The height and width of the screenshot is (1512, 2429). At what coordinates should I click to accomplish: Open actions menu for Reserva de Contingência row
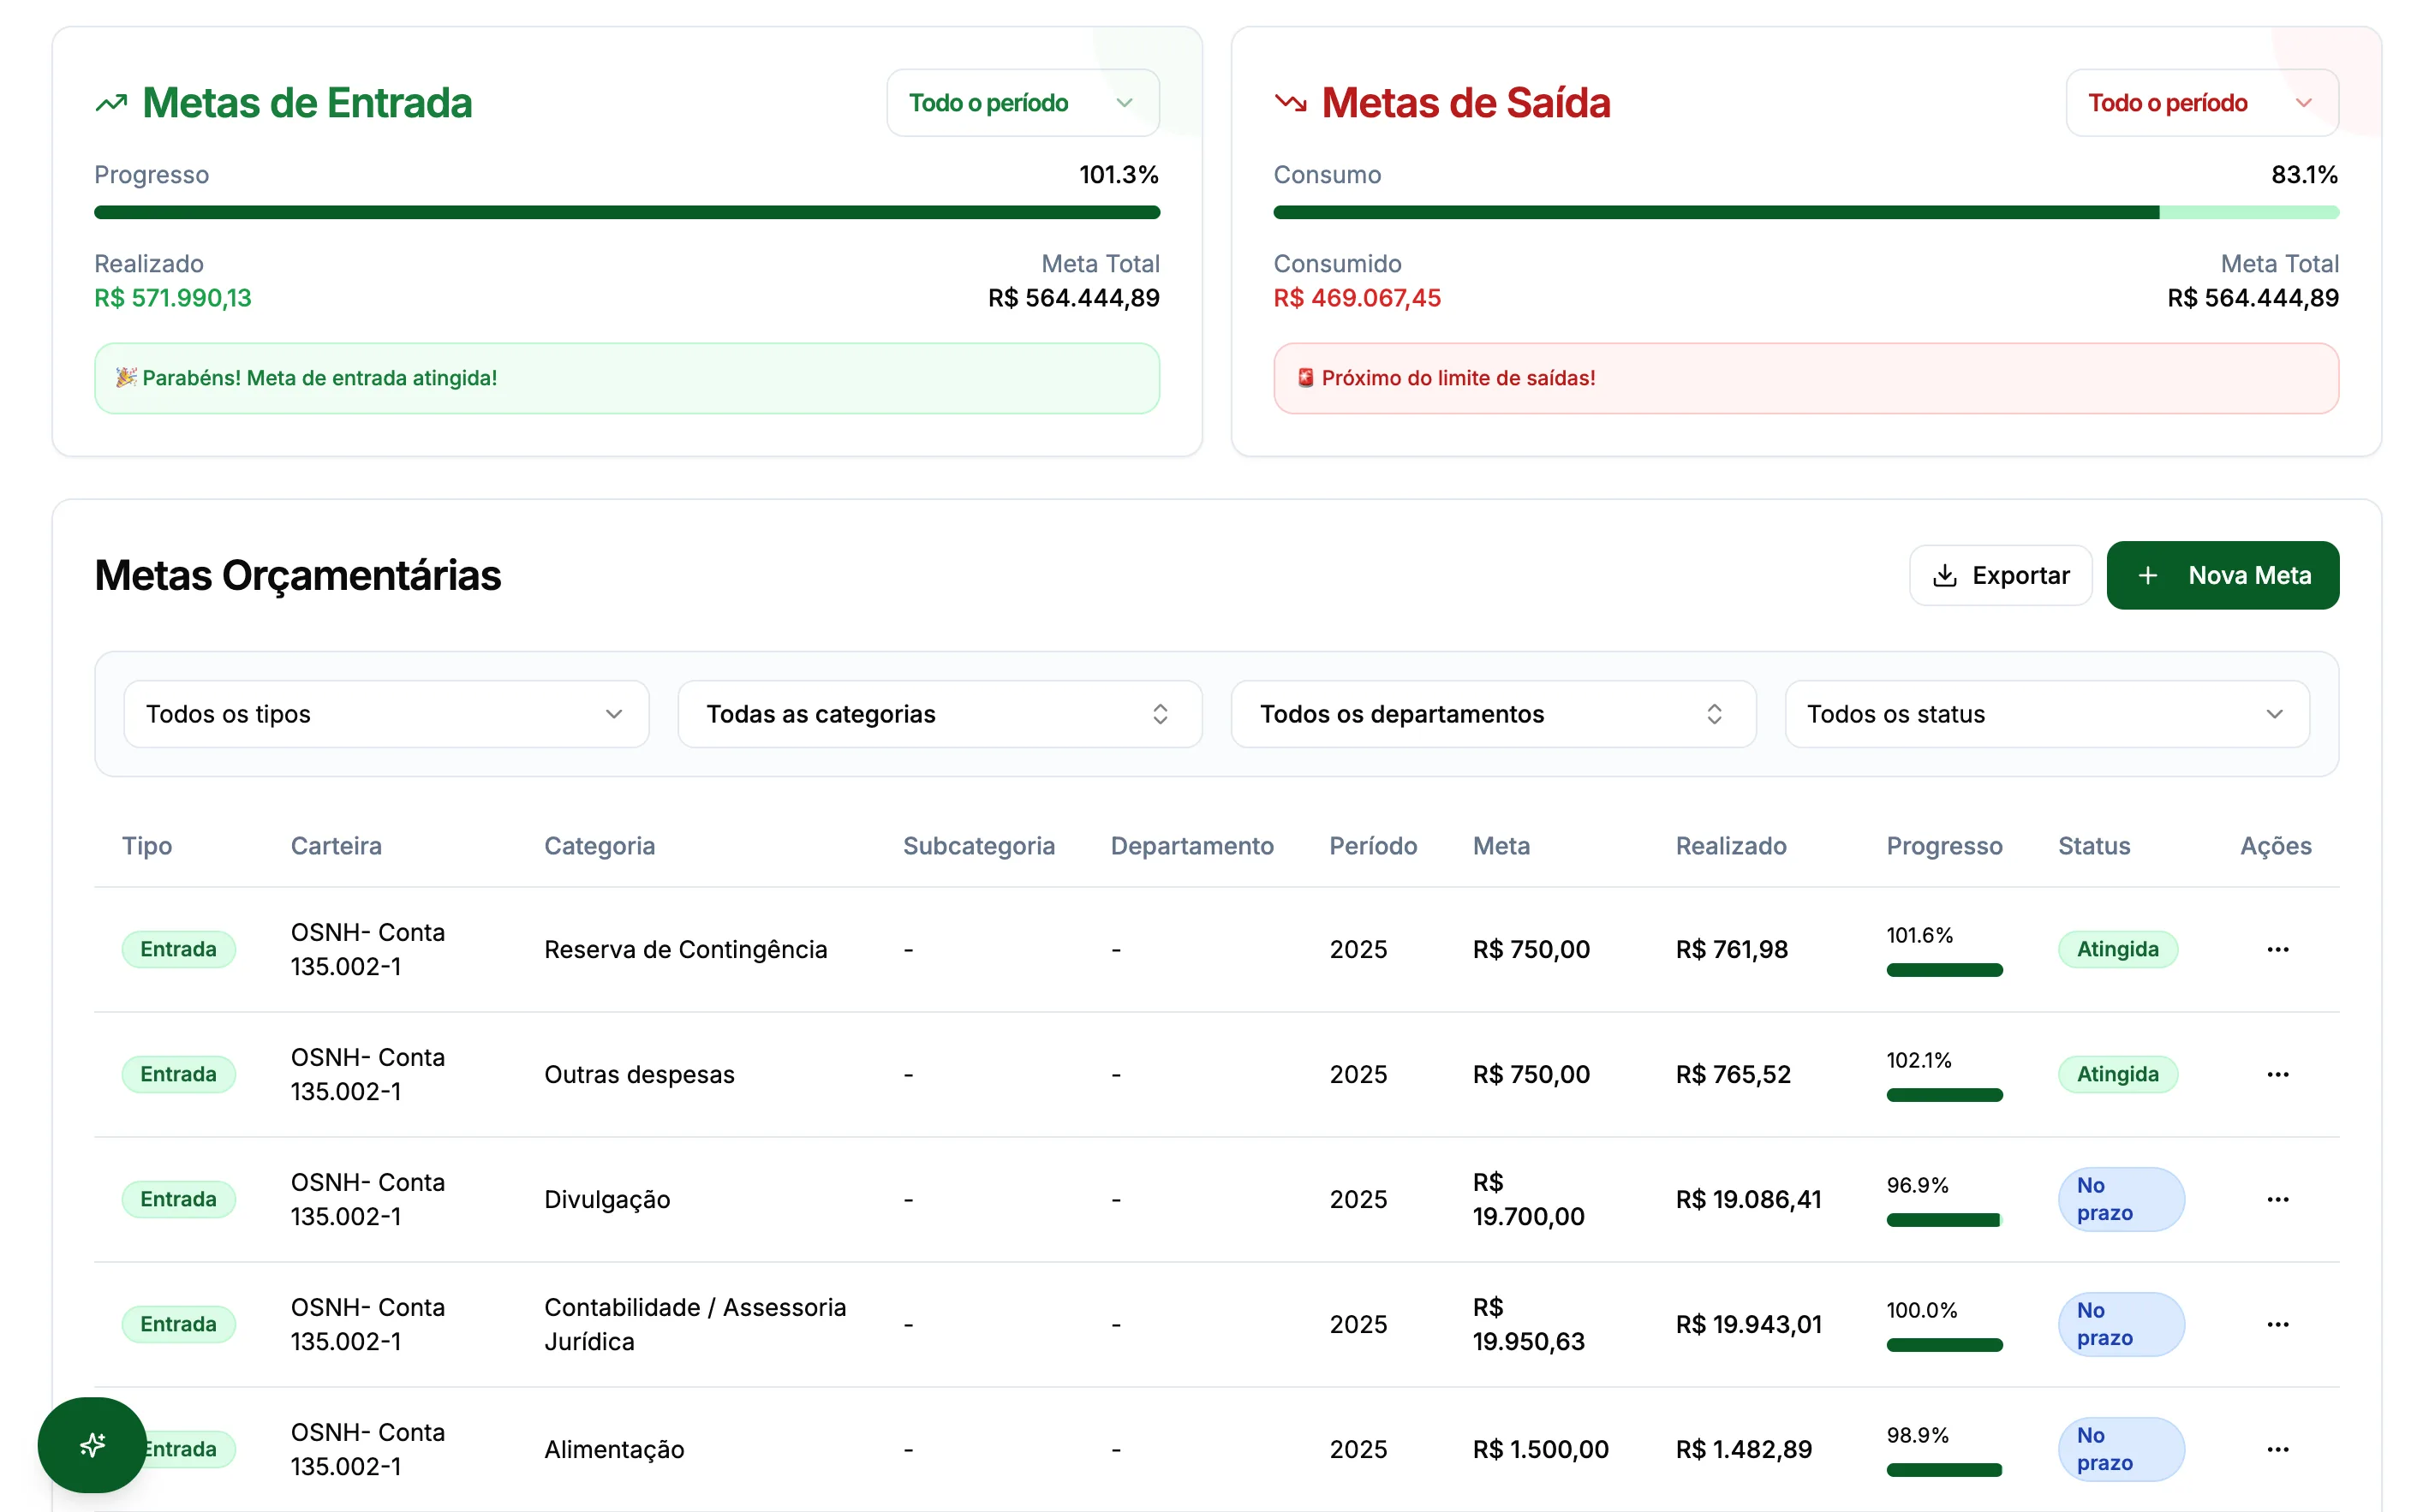[2277, 949]
